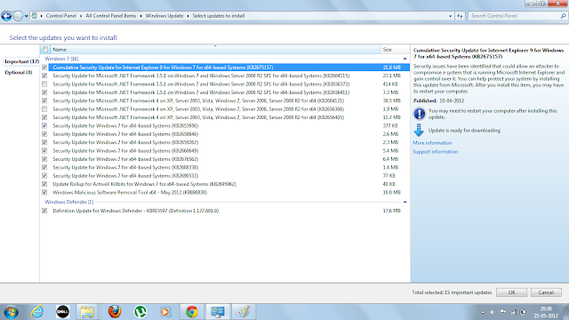Open the Dell taskbar icon
The image size is (569, 320).
[x=62, y=312]
